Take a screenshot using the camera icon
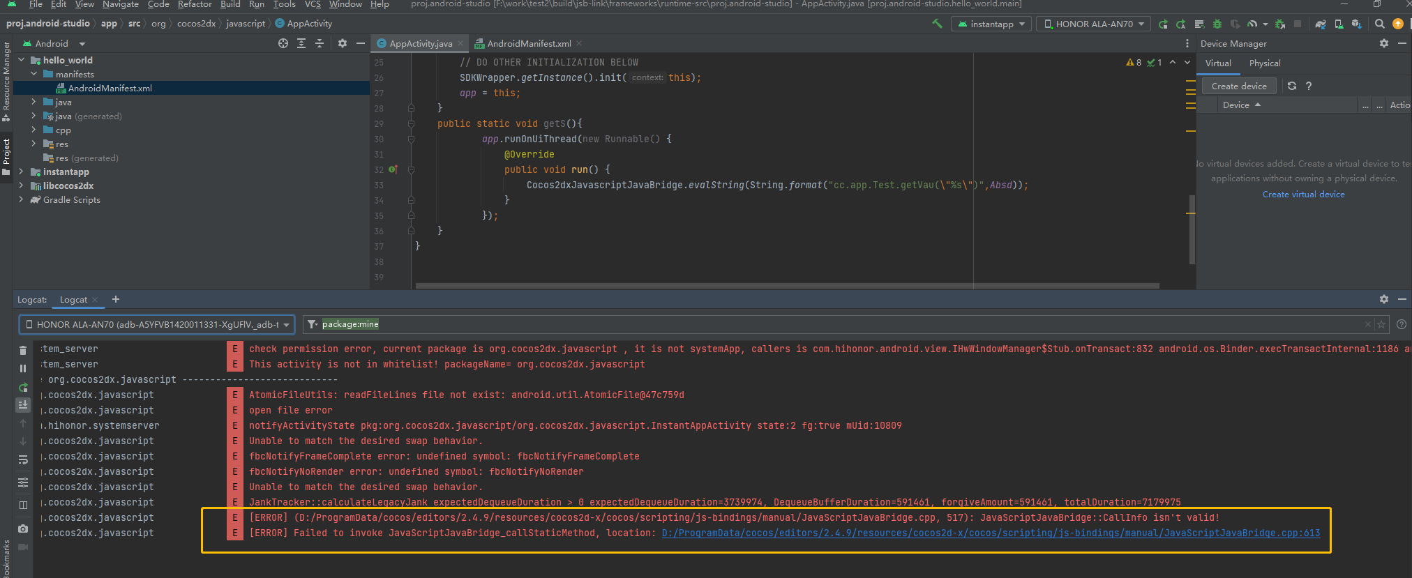Screen dimensions: 1412x578 point(23,528)
